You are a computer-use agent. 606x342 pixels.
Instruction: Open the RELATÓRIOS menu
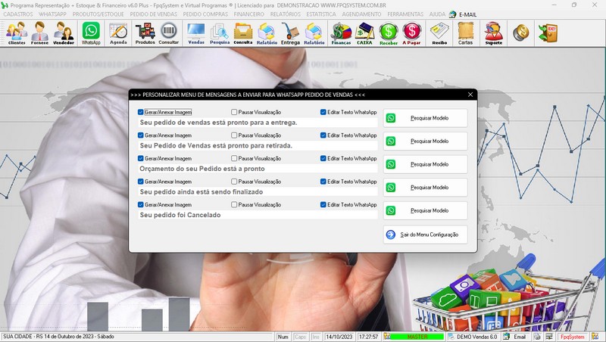point(286,14)
